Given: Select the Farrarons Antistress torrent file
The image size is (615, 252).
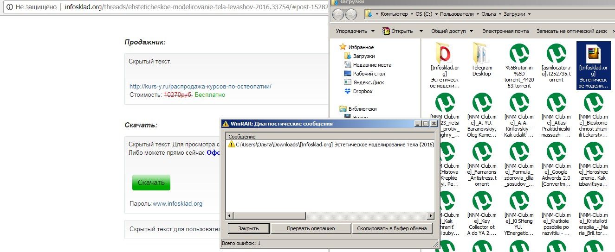Looking at the screenshot, I should pyautogui.click(x=482, y=164).
